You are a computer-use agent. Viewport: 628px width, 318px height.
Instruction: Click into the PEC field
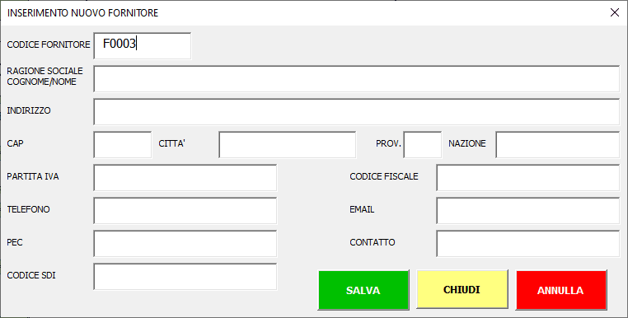pyautogui.click(x=185, y=243)
